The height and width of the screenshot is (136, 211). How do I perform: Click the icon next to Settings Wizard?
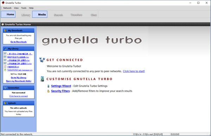[48, 86]
